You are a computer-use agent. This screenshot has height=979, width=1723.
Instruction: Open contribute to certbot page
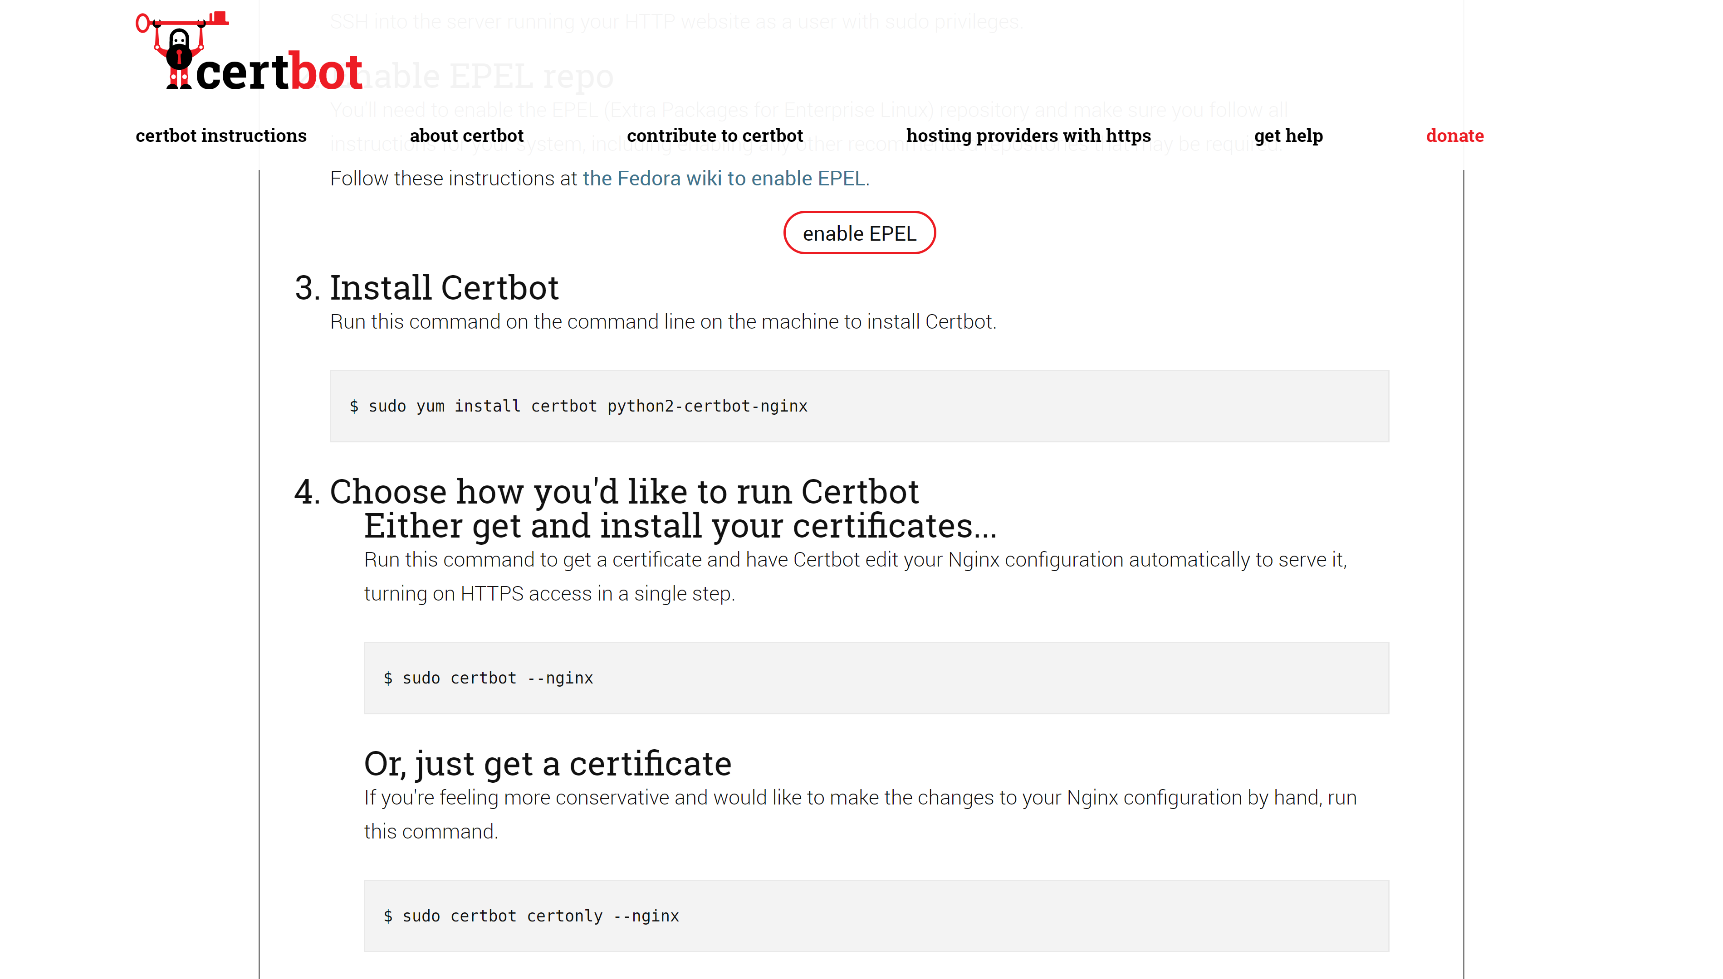coord(715,136)
